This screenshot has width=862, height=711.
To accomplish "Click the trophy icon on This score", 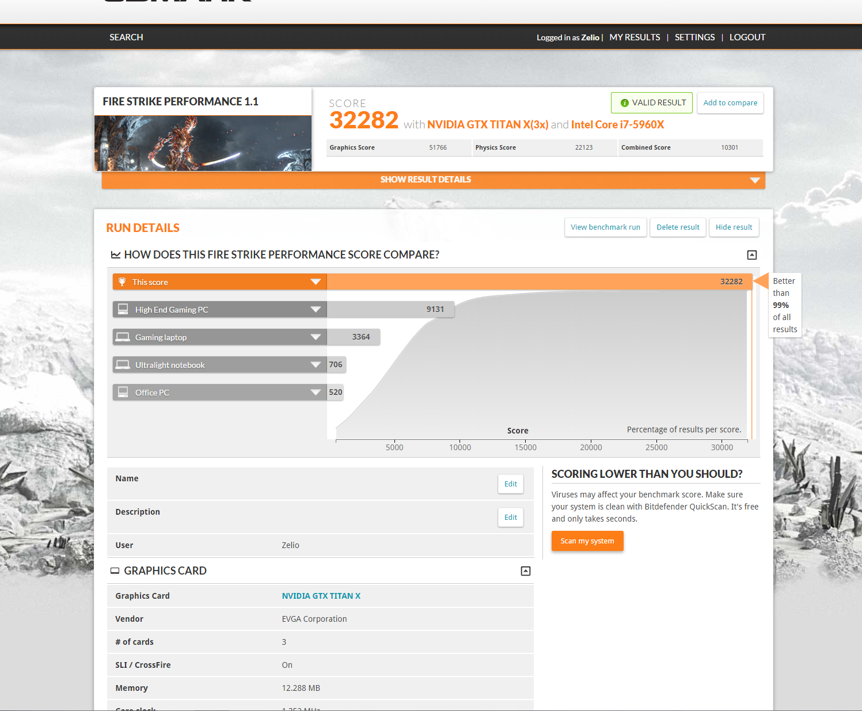I will pos(122,282).
